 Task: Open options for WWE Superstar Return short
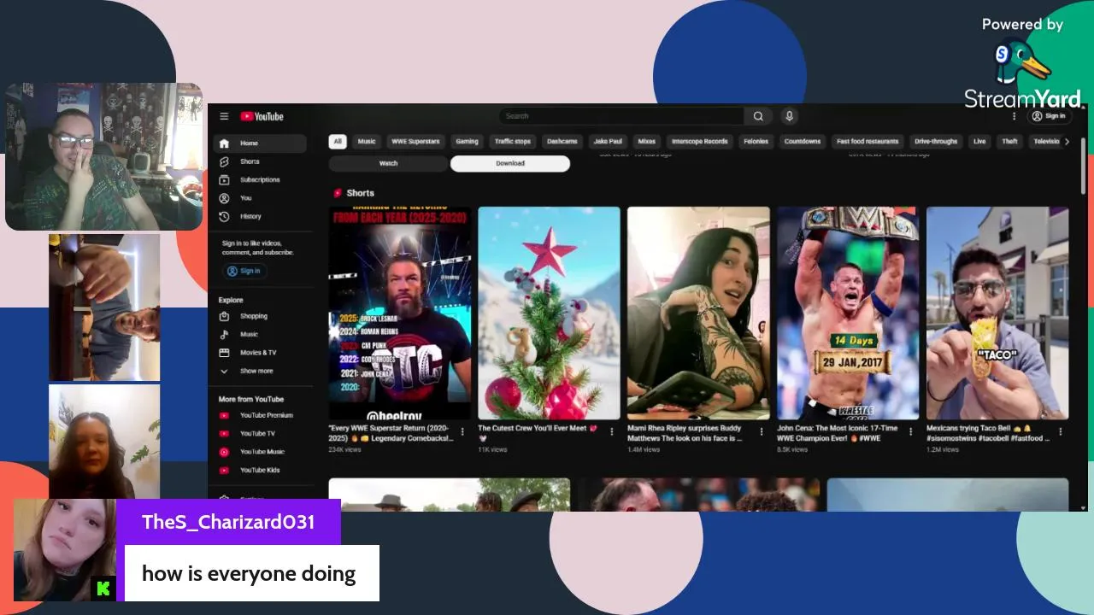click(462, 431)
